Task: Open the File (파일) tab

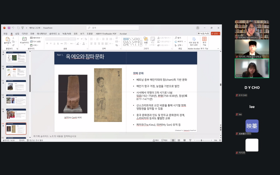Action: (x=5, y=34)
